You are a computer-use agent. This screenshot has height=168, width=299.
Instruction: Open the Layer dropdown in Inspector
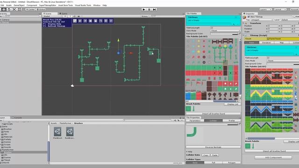click(x=290, y=20)
